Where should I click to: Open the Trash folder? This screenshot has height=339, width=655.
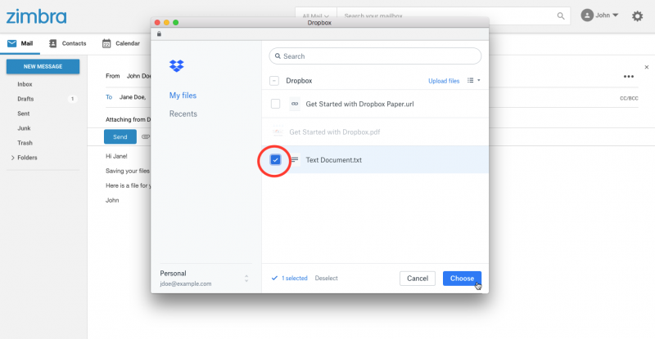point(25,143)
